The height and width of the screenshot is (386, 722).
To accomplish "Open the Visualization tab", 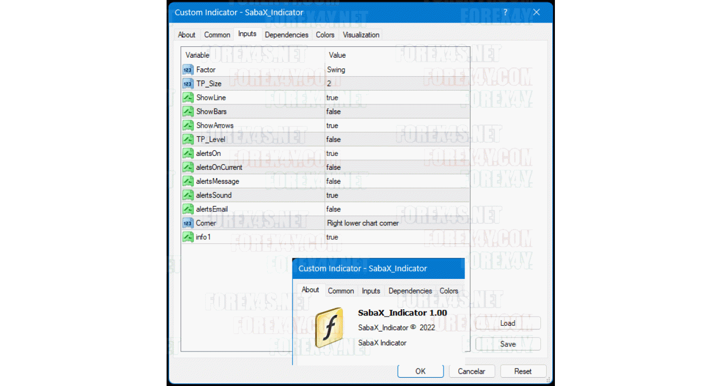I will coord(361,34).
